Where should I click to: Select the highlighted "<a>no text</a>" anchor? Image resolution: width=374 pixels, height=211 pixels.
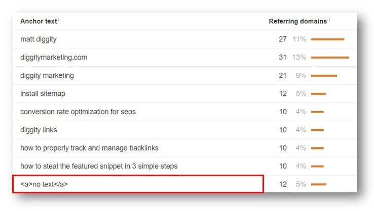coord(44,184)
